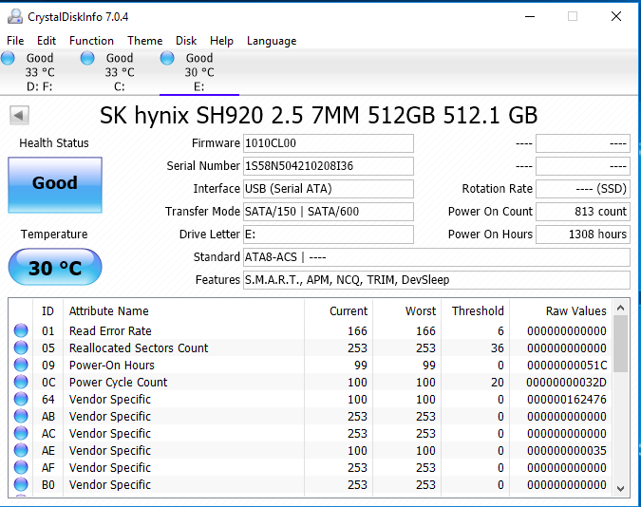The width and height of the screenshot is (641, 507).
Task: Click the Raw Values column header
Action: click(x=575, y=311)
